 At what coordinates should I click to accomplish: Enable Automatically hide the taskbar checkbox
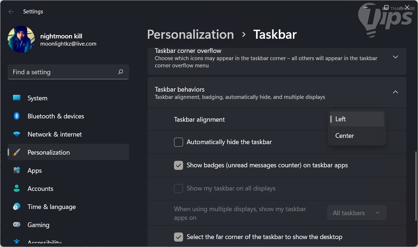pos(178,142)
